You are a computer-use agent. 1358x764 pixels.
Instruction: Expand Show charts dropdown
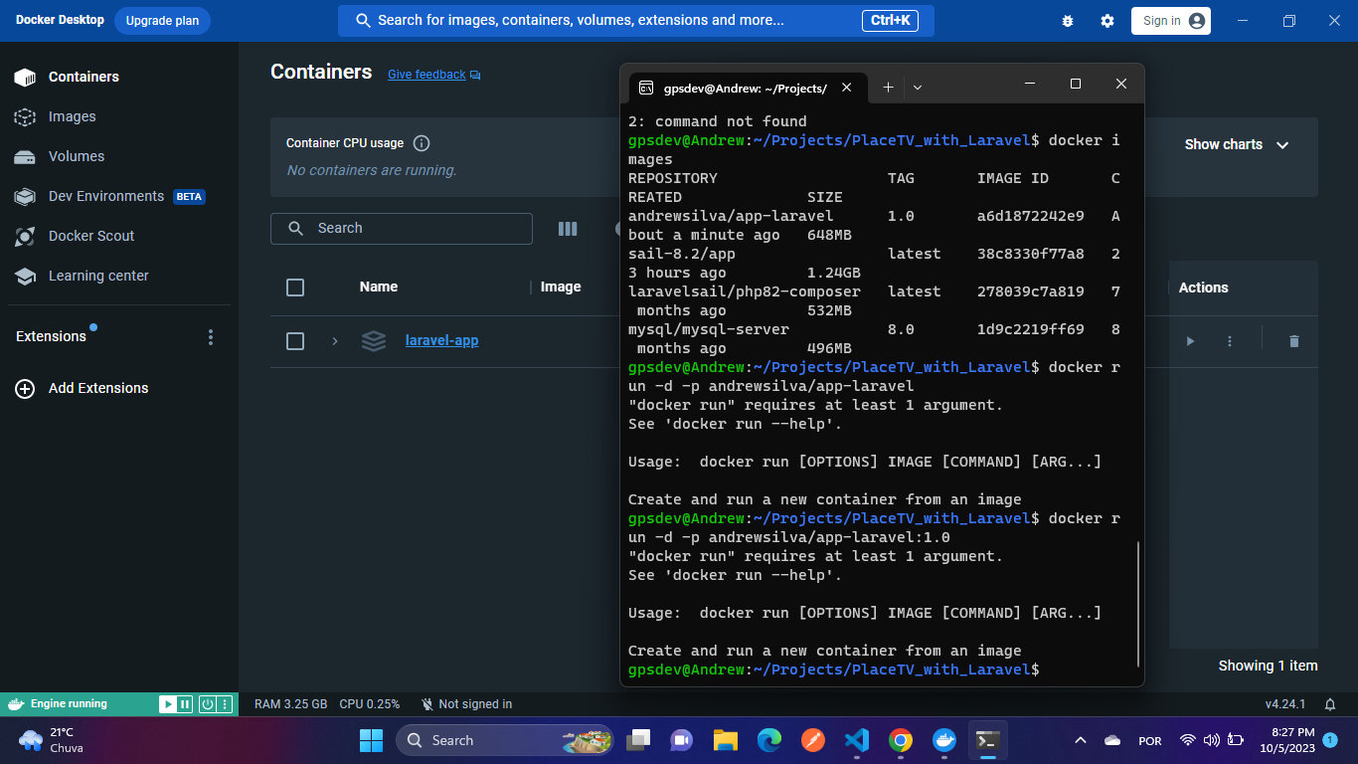(x=1237, y=145)
